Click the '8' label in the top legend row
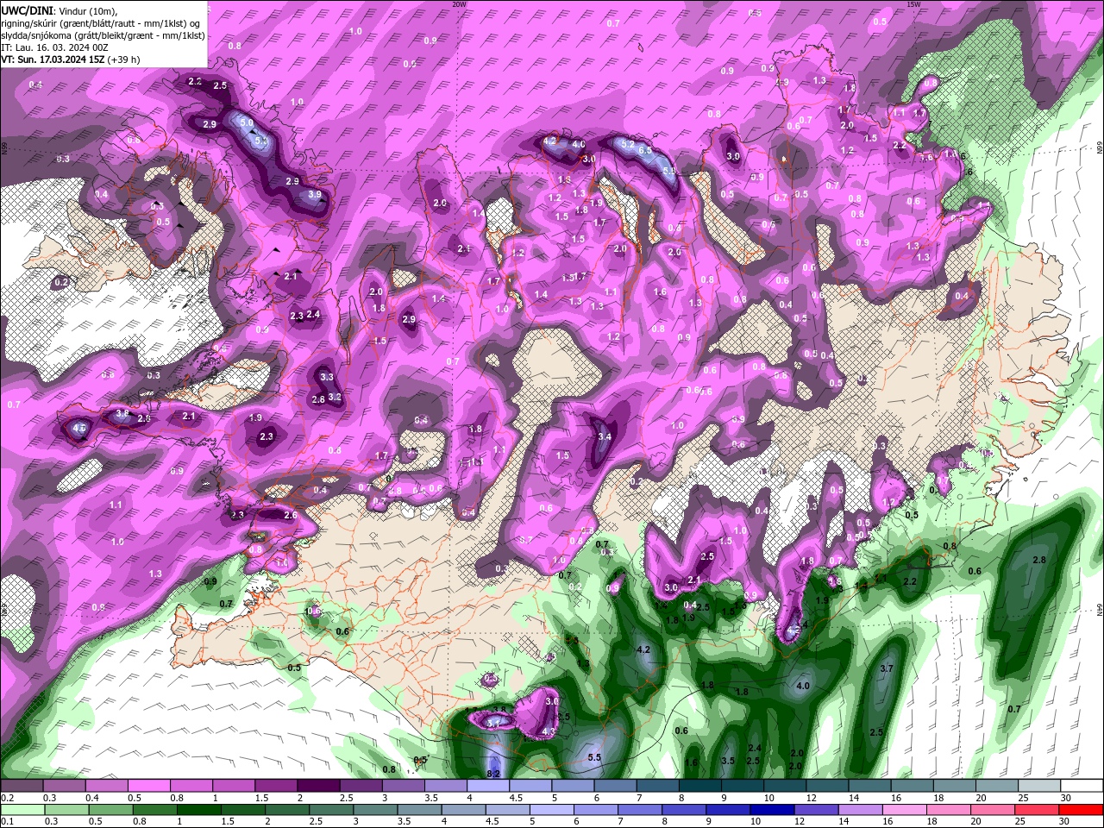The height and width of the screenshot is (828, 1104). click(x=681, y=798)
